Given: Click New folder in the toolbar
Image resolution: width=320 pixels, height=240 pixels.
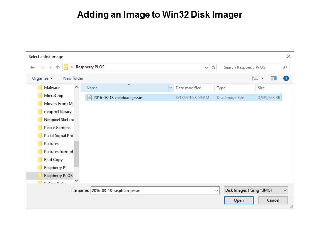Looking at the screenshot, I should [73, 78].
